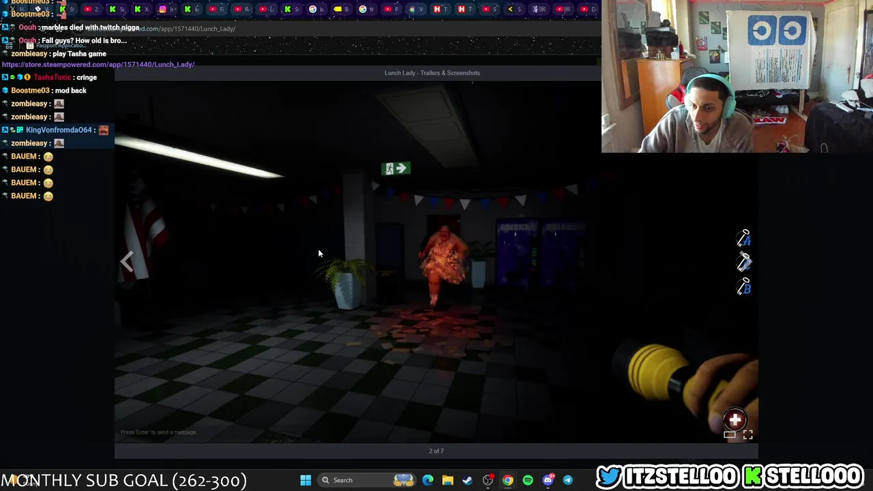Screen dimensions: 873x491
Task: Go to the previous screenshot with the left arrow
Action: [127, 261]
